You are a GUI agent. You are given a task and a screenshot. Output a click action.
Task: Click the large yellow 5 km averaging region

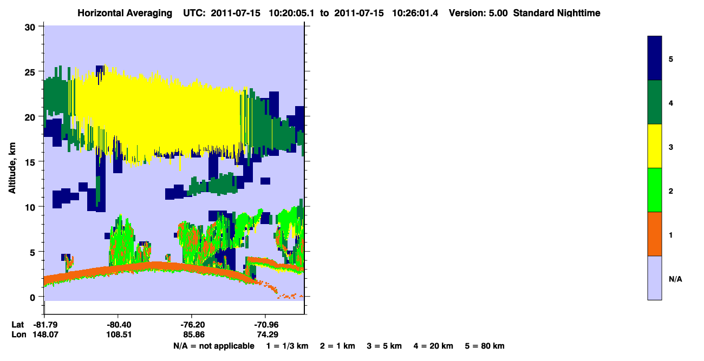pyautogui.click(x=162, y=116)
